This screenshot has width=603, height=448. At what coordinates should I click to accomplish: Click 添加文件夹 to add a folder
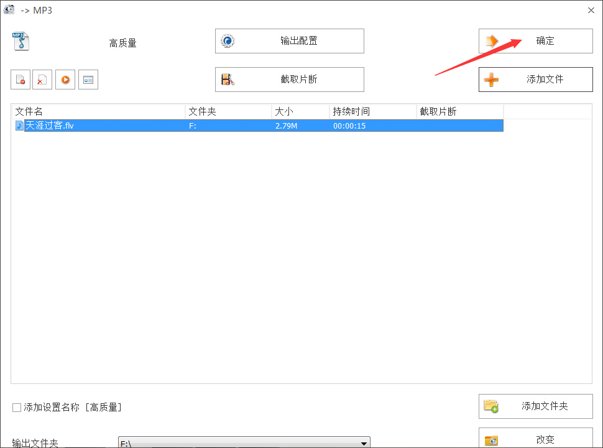coord(536,406)
